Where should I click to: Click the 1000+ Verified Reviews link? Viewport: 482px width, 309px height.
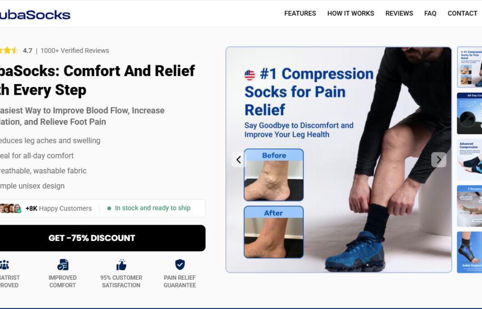pyautogui.click(x=75, y=51)
